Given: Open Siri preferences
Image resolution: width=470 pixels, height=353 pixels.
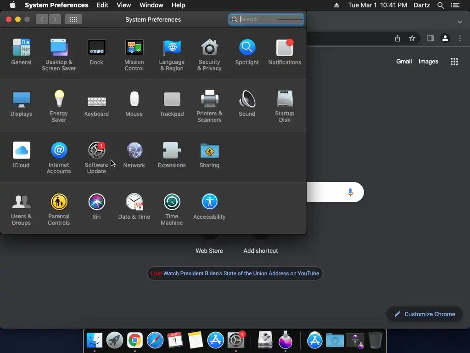Looking at the screenshot, I should (96, 206).
